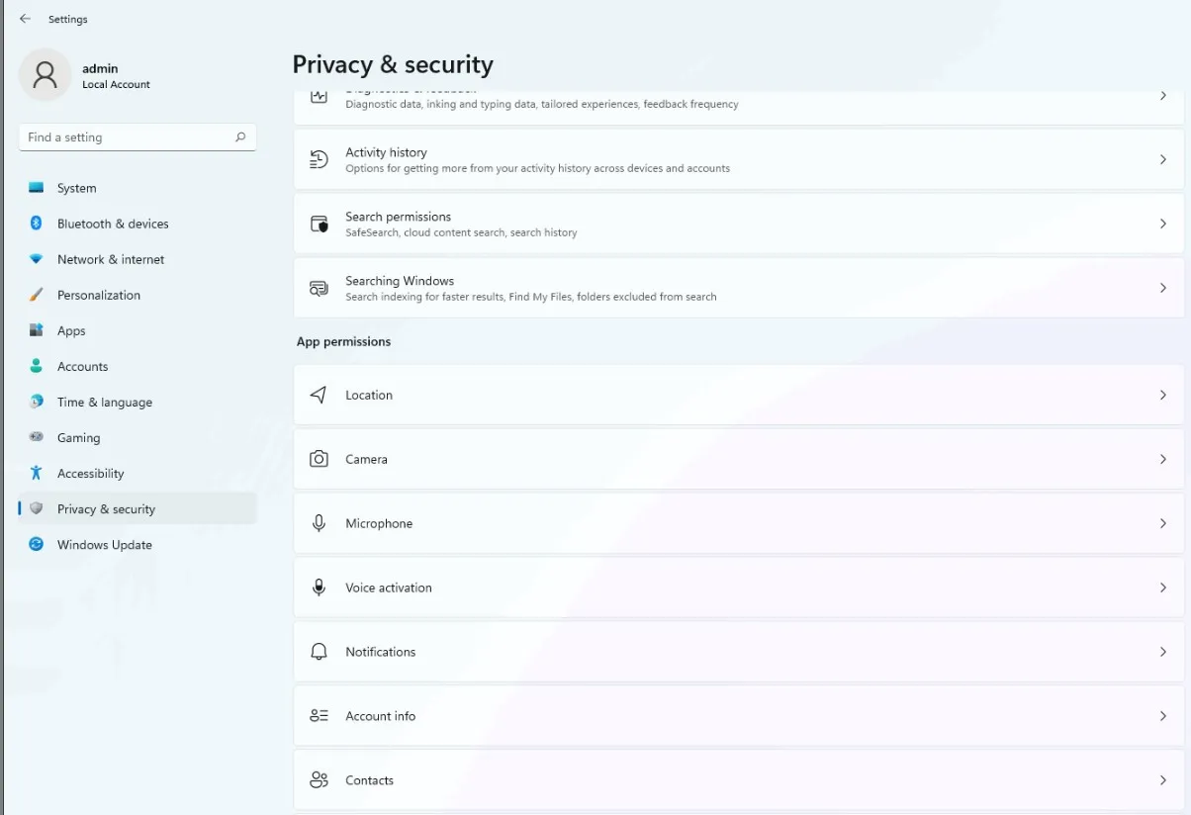The image size is (1191, 815).
Task: Go to Network & internet category
Action: 137,259
